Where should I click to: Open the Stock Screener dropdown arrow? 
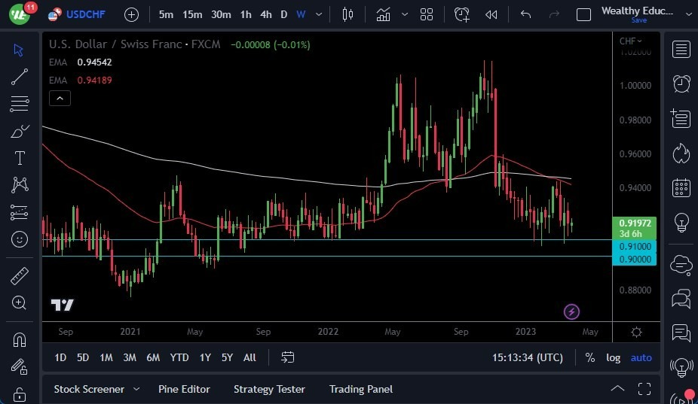(x=136, y=389)
